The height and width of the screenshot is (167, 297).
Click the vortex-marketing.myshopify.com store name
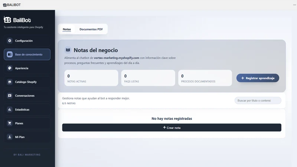coord(117,58)
